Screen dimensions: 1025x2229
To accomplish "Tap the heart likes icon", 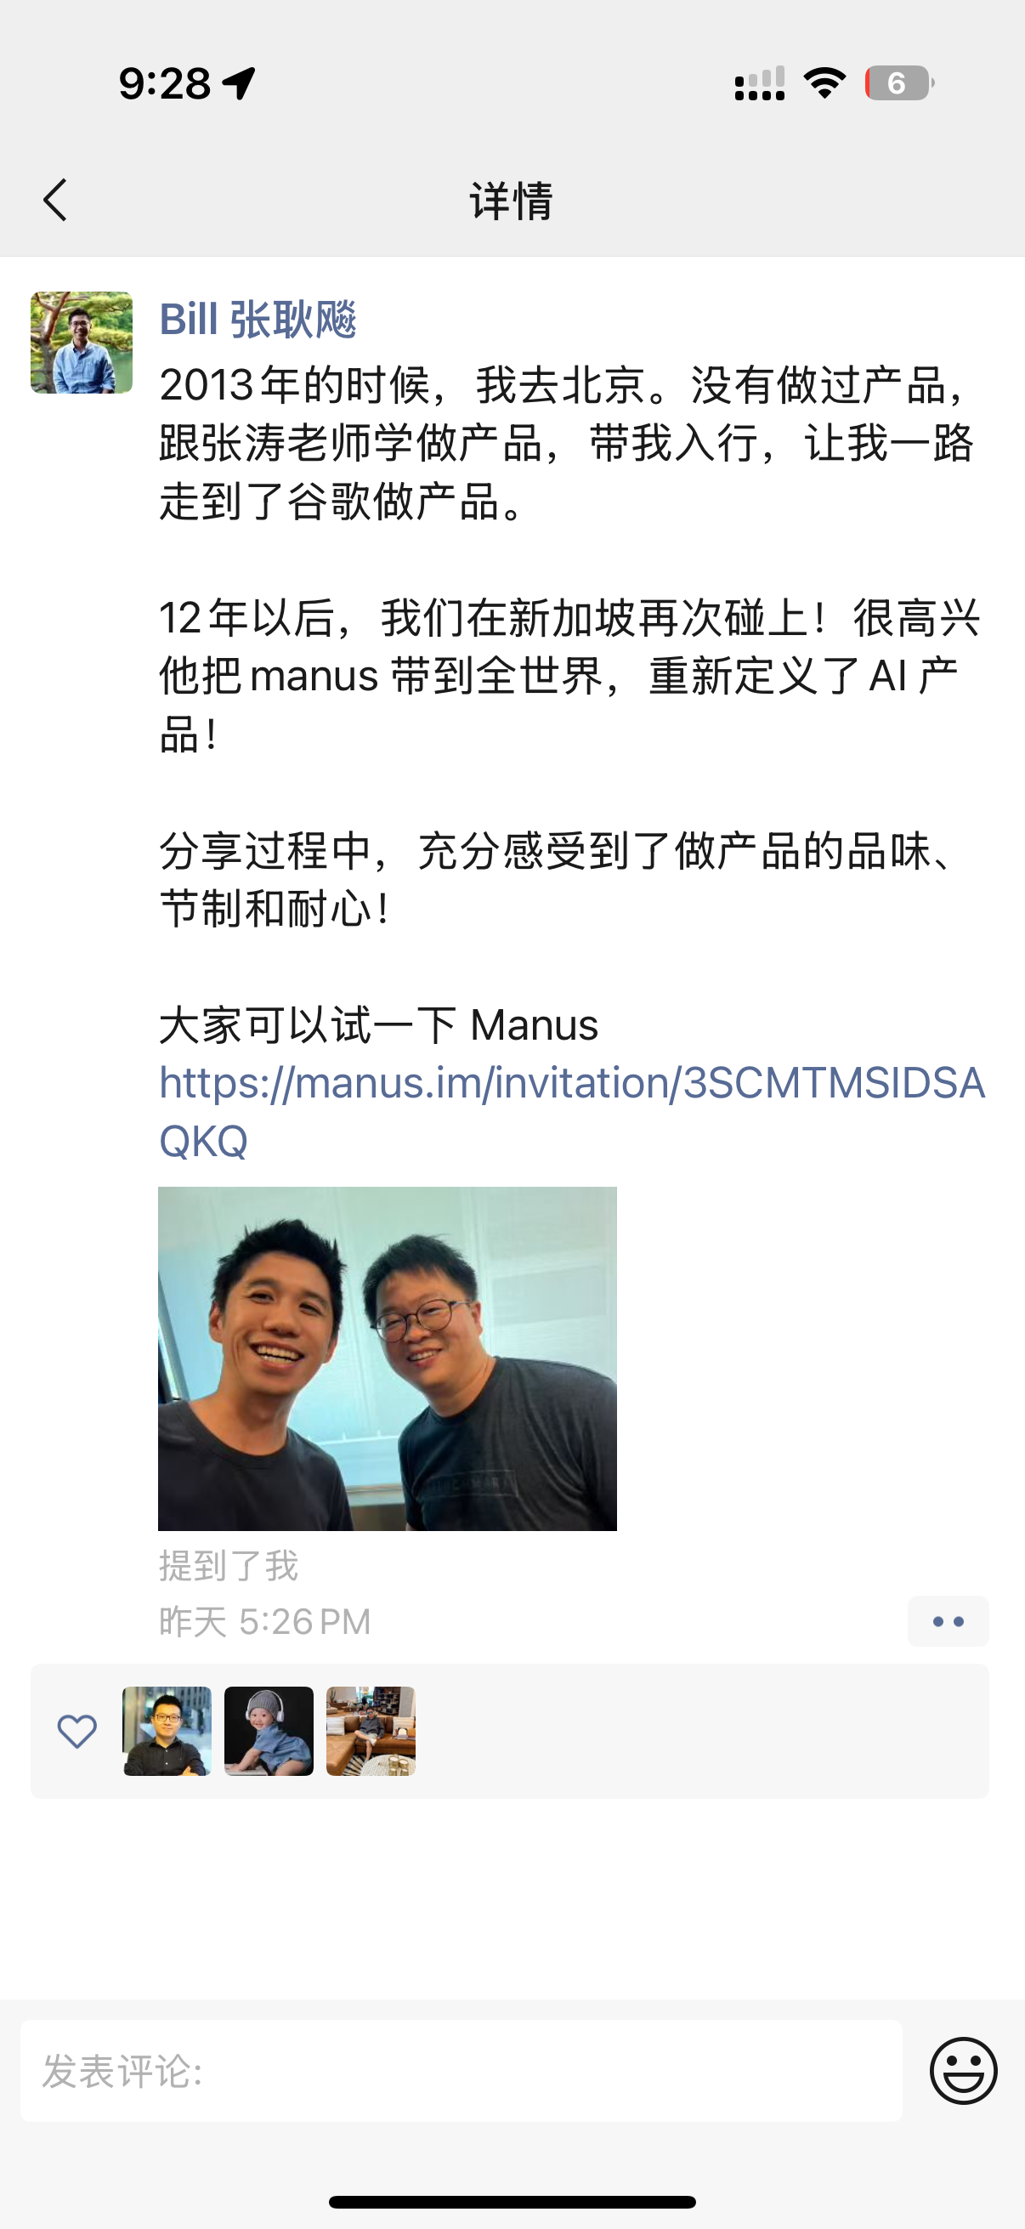I will [77, 1731].
